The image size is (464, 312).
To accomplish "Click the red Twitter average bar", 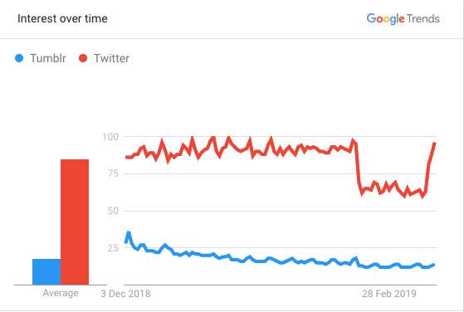I will tap(75, 222).
